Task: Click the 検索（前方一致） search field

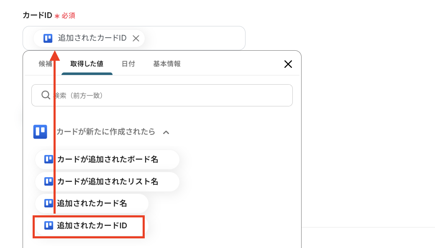Action: click(x=162, y=95)
